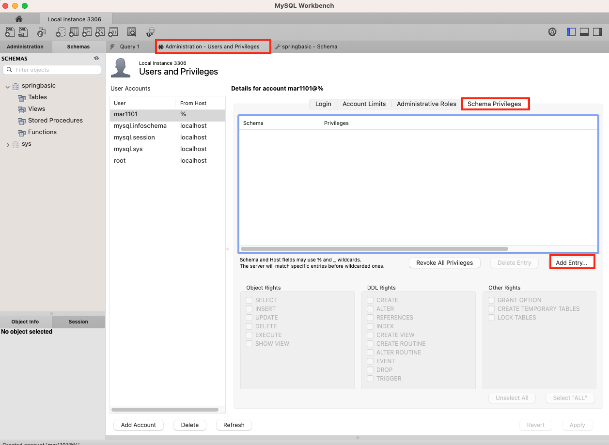Click Revoke All Privileges button
Image resolution: width=609 pixels, height=445 pixels.
tap(445, 262)
